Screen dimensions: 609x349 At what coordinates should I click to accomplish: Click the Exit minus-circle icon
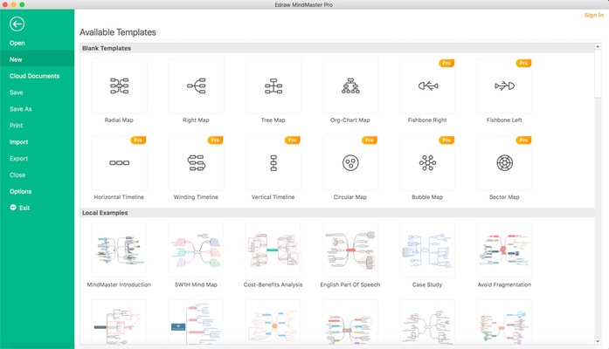(x=13, y=208)
